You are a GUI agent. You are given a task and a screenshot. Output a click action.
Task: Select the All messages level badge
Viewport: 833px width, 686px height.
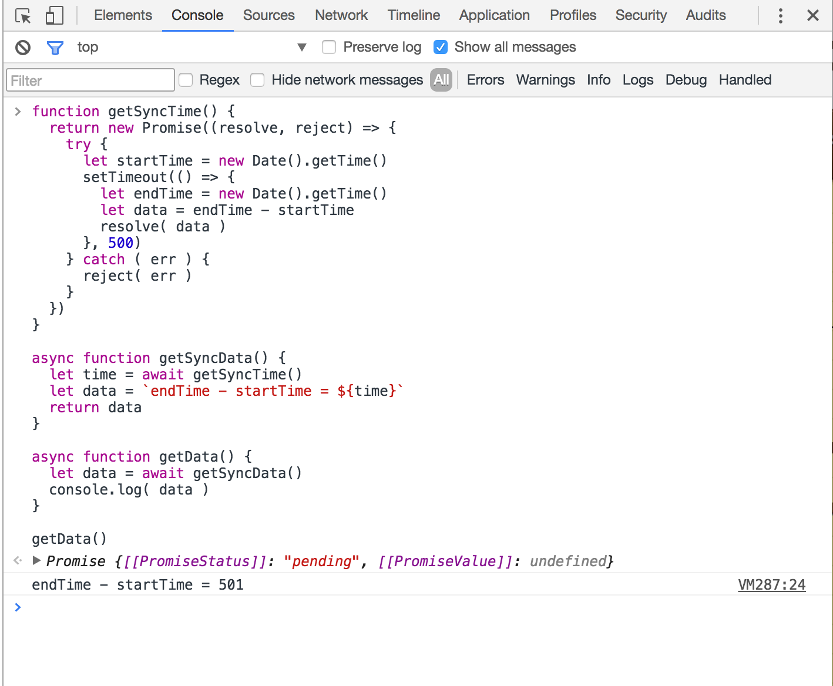click(441, 80)
